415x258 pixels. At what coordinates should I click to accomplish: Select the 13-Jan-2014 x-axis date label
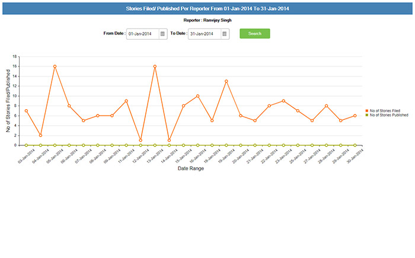tap(155, 156)
